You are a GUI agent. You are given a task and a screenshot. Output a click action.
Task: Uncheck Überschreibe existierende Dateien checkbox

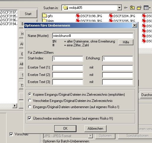click(x=30, y=118)
